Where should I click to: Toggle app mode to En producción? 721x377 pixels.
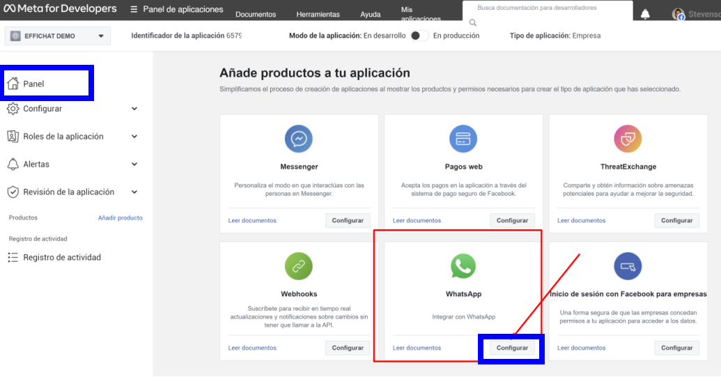pyautogui.click(x=419, y=36)
